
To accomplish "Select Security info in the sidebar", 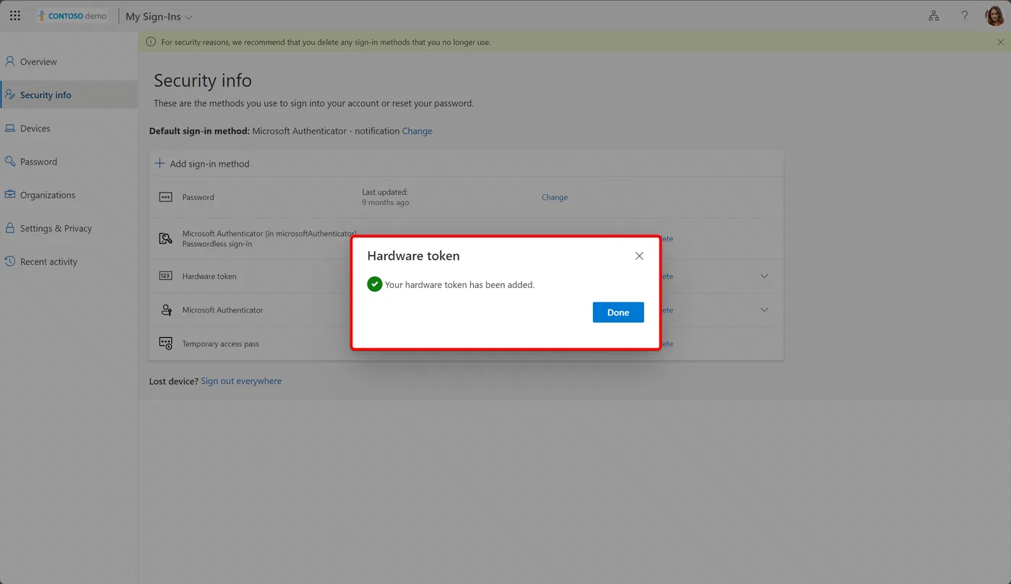I will coord(69,95).
